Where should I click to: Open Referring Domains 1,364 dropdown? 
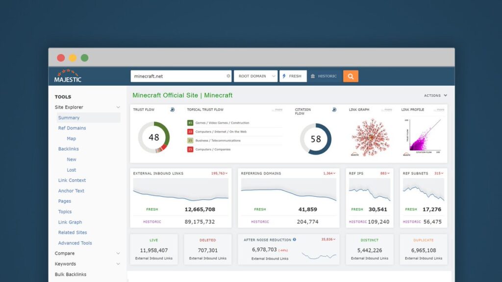(x=329, y=173)
